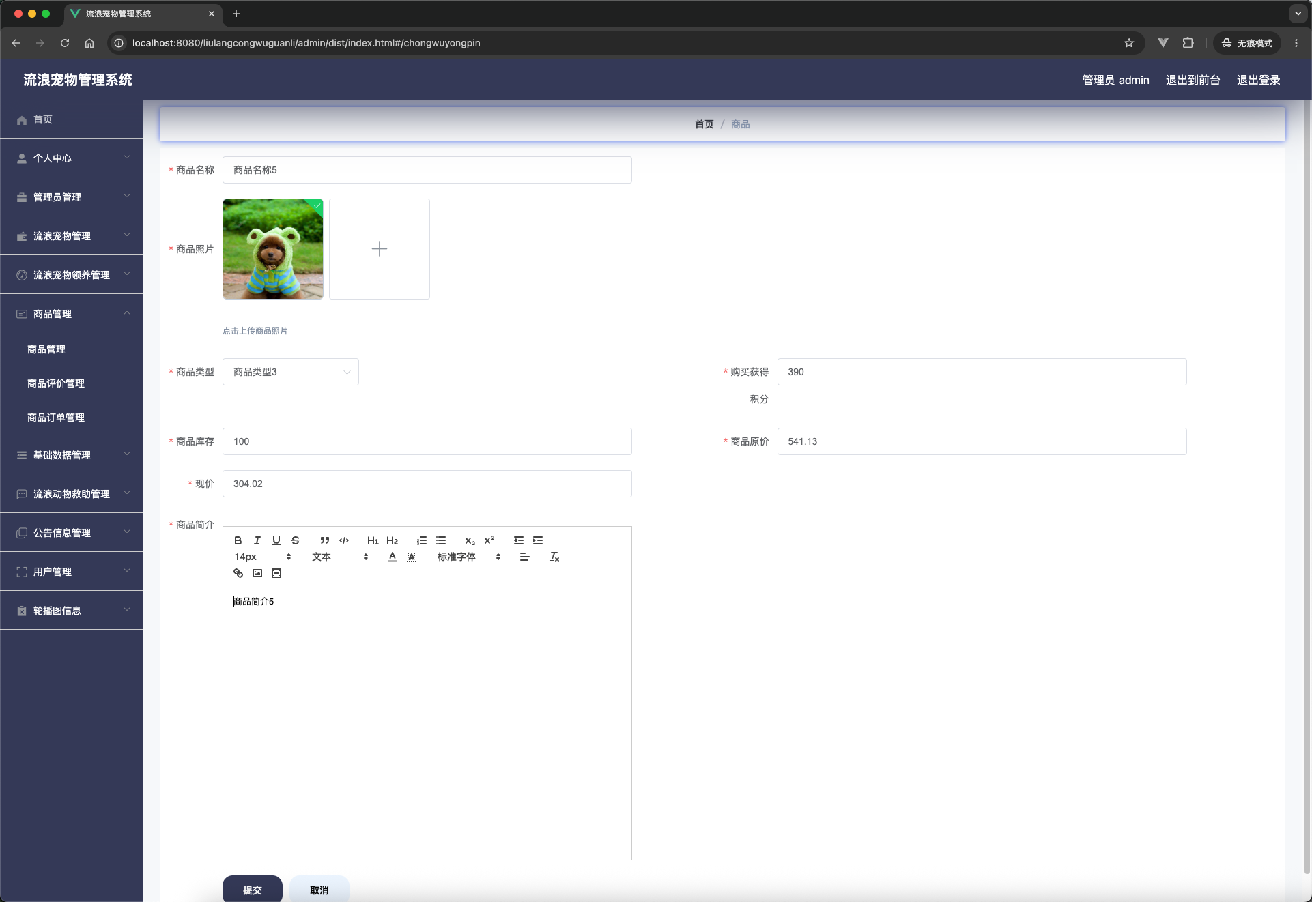Clear formatting in the editor

(554, 557)
